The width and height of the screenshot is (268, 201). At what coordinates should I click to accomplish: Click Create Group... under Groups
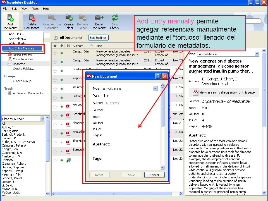(x=23, y=81)
